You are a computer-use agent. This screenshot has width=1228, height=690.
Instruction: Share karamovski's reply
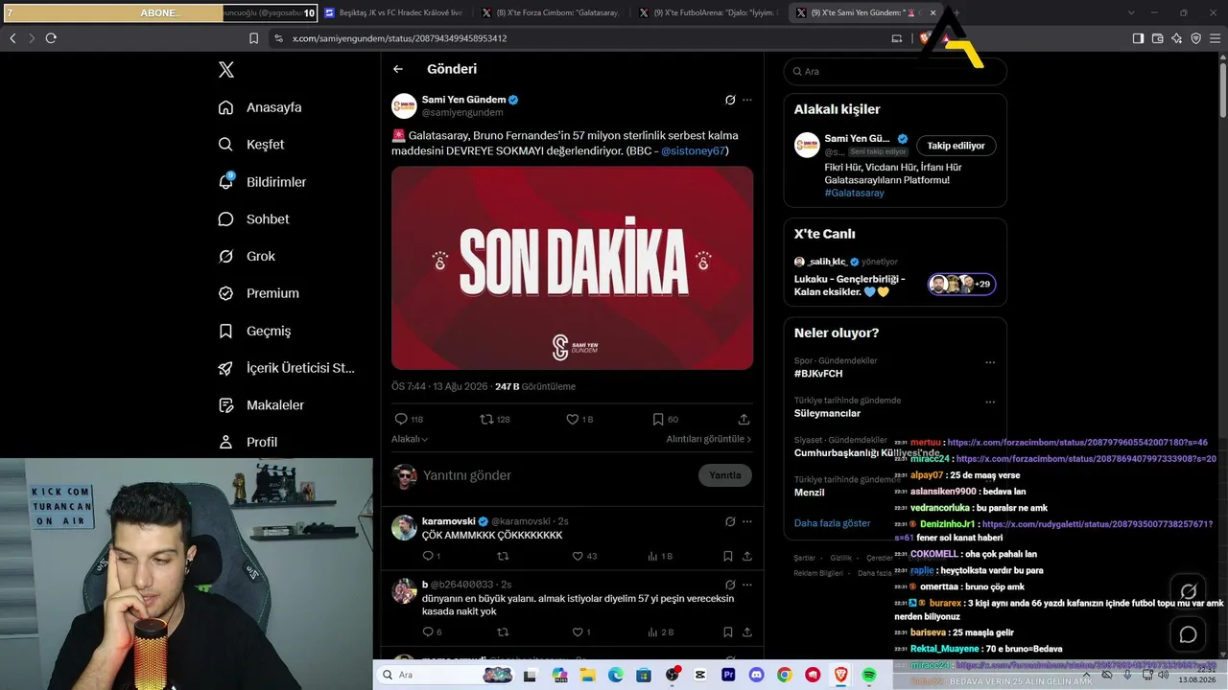[746, 556]
